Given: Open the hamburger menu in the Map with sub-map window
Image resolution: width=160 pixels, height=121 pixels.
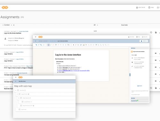Looking at the screenshot, I should [x=16, y=77].
